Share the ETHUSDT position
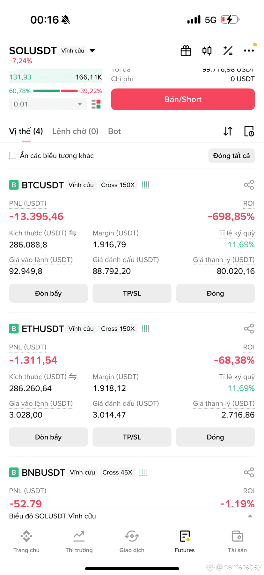Image resolution: width=264 pixels, height=575 pixels. tap(249, 329)
